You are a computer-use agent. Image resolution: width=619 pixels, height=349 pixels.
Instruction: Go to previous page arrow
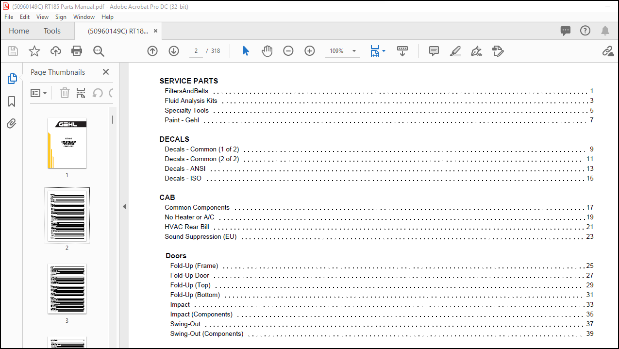click(152, 51)
